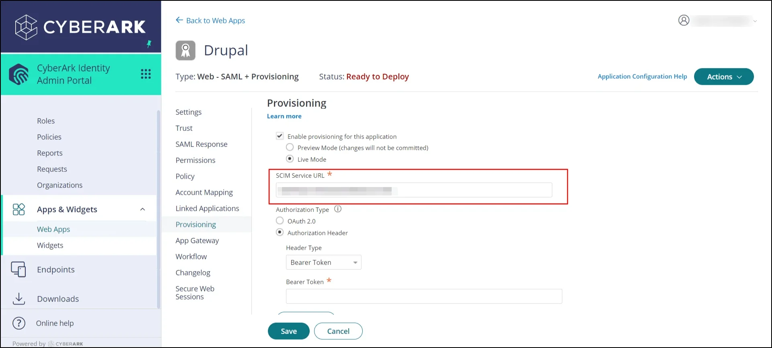The height and width of the screenshot is (348, 772).
Task: Open the app switcher grid icon
Action: pos(146,74)
